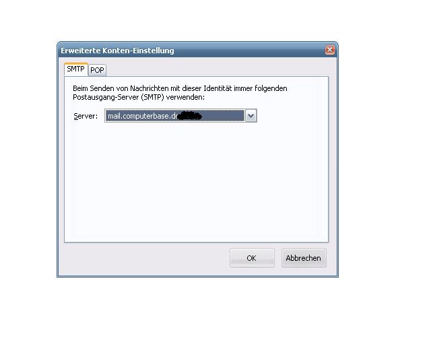The height and width of the screenshot is (345, 431).
Task: Click the underlined Server: label
Action: pyautogui.click(x=86, y=116)
